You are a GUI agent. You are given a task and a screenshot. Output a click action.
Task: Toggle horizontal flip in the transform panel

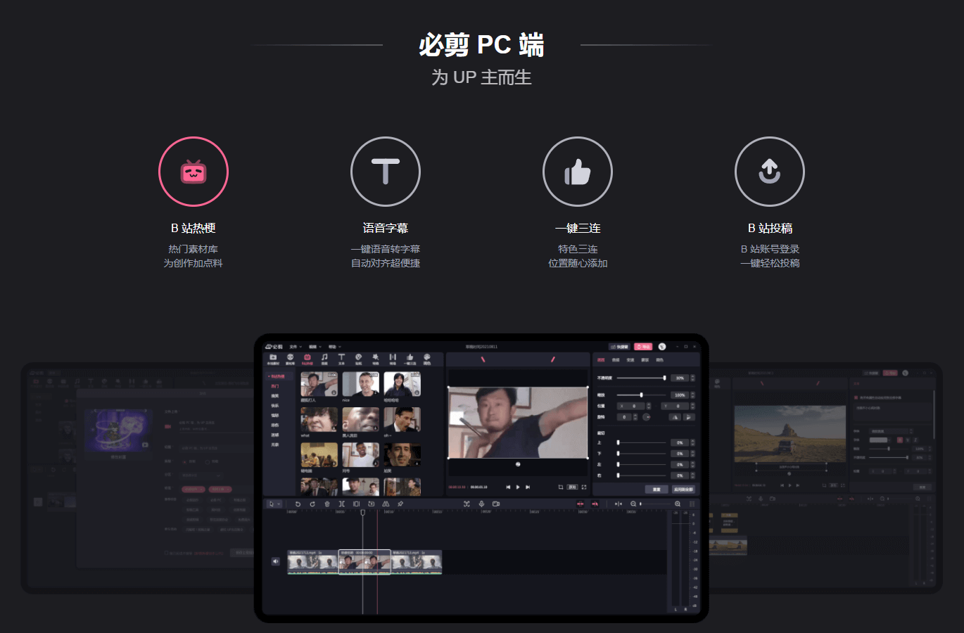(675, 416)
